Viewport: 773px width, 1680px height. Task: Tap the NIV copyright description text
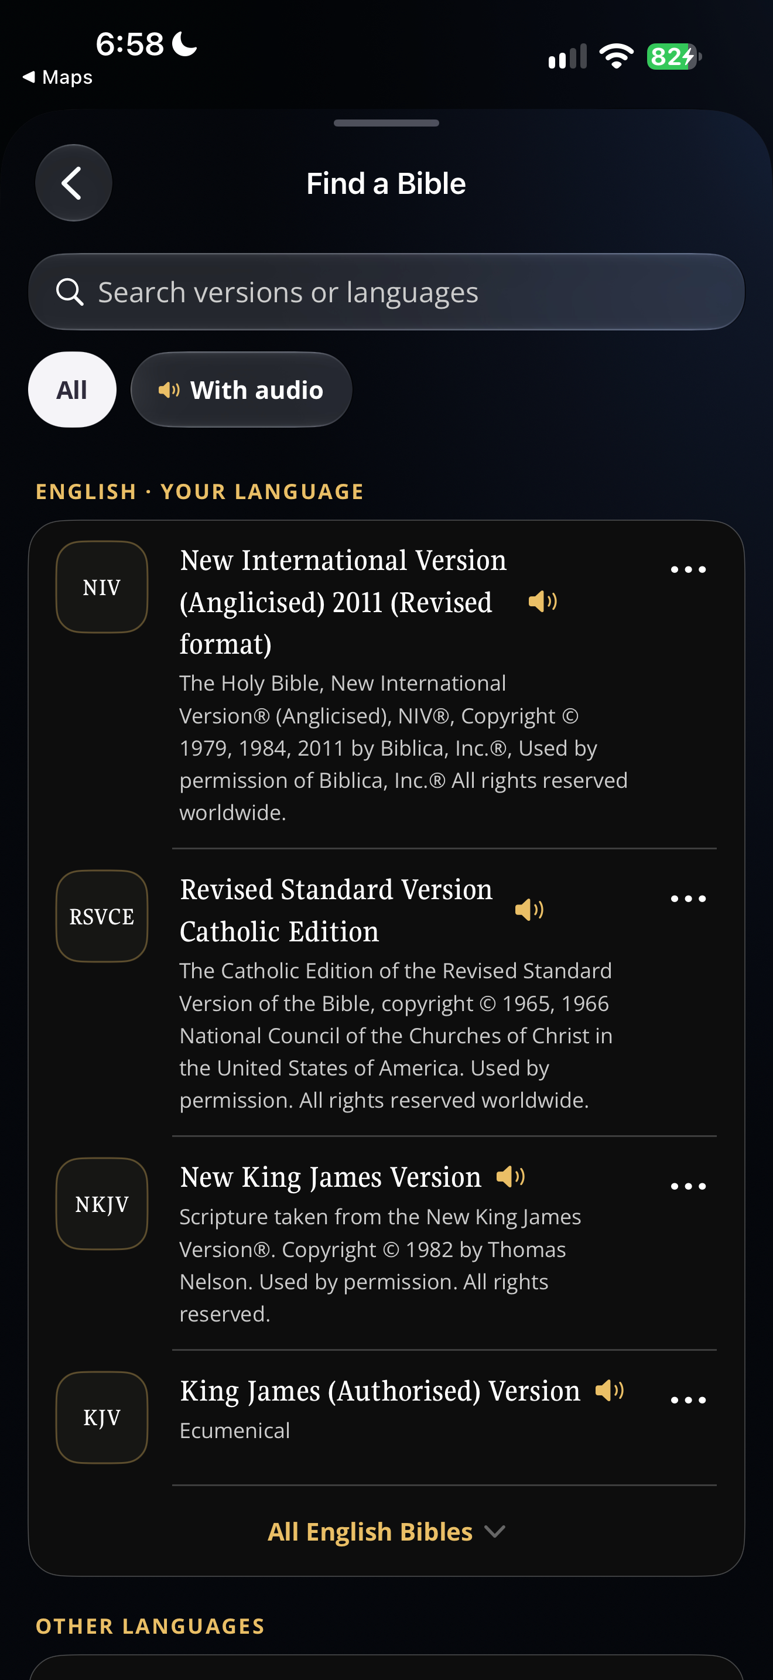pos(403,747)
